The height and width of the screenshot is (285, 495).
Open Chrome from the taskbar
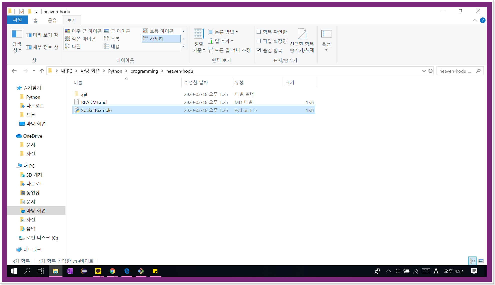point(112,271)
